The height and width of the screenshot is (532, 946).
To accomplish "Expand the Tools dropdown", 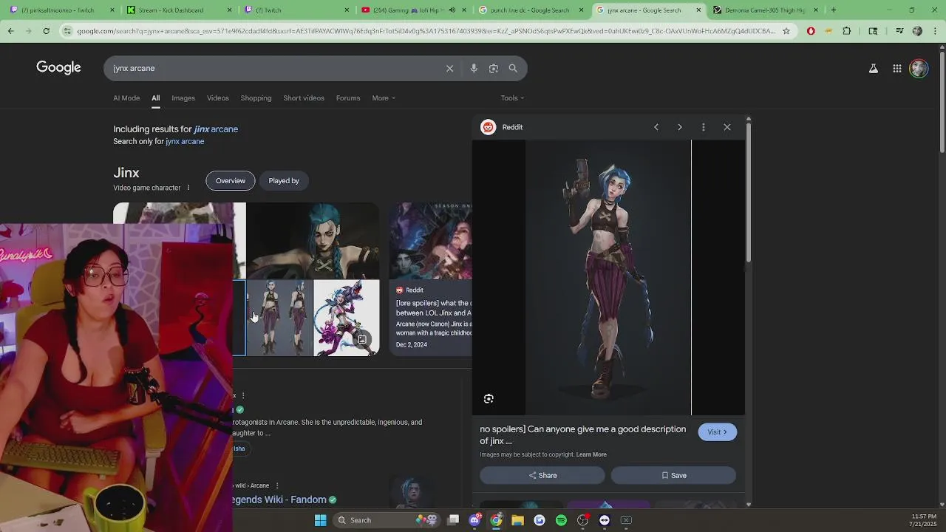I will tap(512, 98).
